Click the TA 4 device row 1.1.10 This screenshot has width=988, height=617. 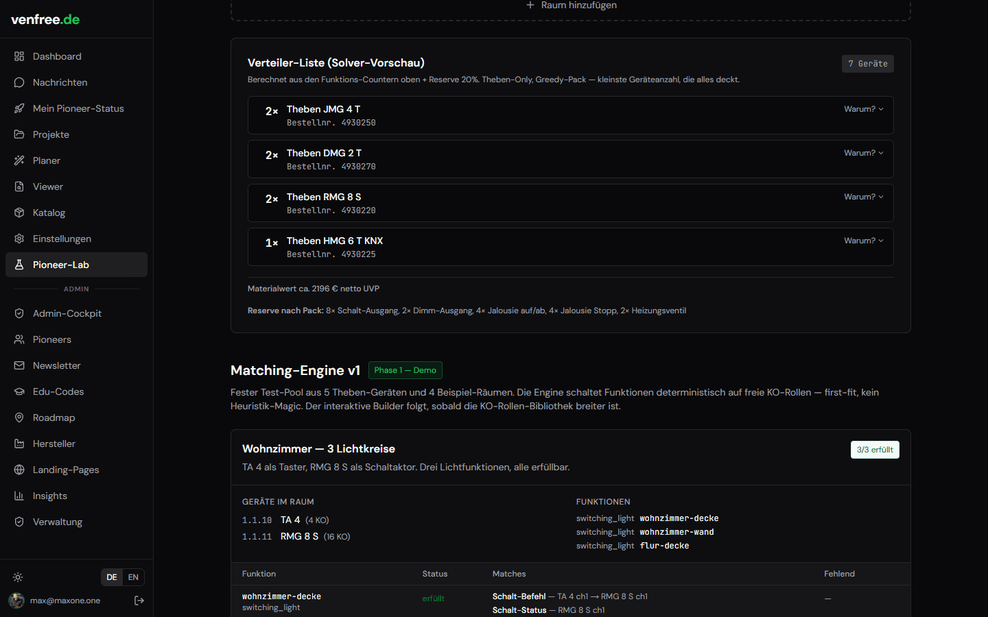[285, 520]
